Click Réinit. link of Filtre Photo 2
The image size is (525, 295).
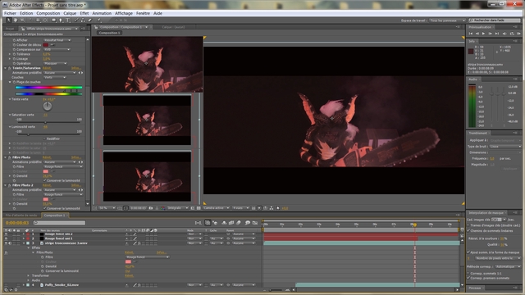point(47,185)
